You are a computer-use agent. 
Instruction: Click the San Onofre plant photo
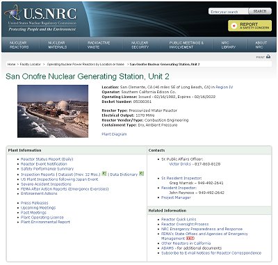coord(53,111)
